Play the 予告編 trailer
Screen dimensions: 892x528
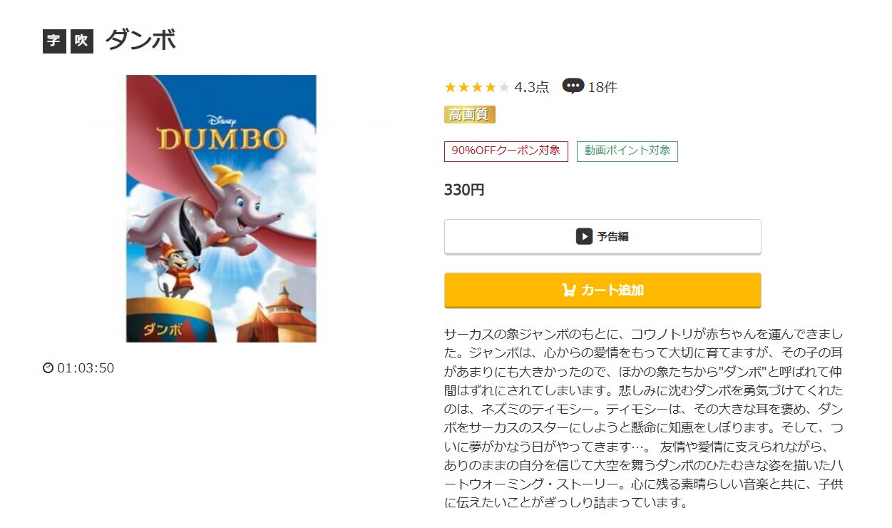point(603,236)
